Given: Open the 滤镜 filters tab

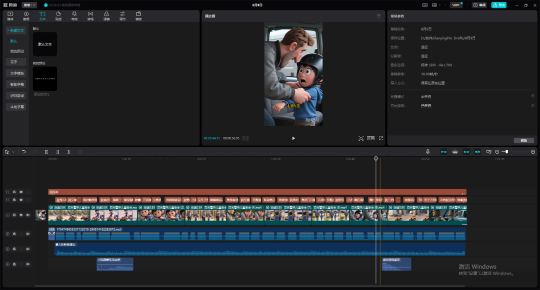Looking at the screenshot, I should coord(106,16).
